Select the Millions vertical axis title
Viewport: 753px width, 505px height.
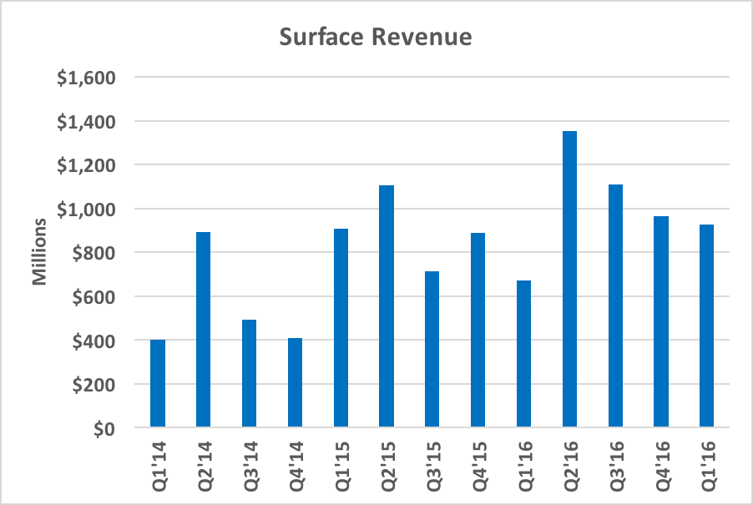pyautogui.click(x=39, y=253)
